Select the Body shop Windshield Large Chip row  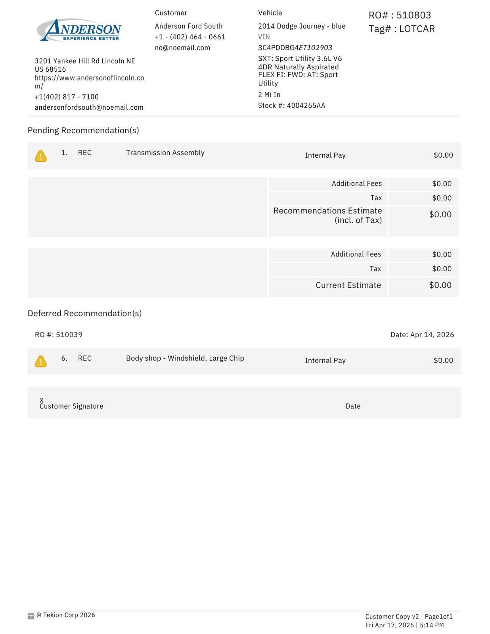tap(244, 361)
